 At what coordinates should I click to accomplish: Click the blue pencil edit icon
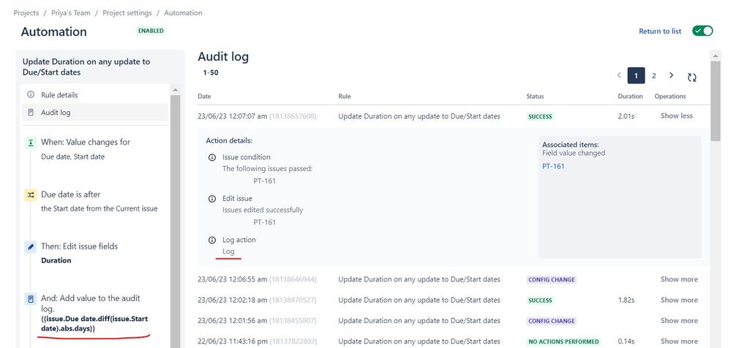point(31,247)
